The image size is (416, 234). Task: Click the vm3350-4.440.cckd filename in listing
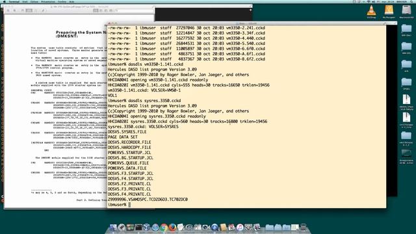pyautogui.click(x=246, y=38)
